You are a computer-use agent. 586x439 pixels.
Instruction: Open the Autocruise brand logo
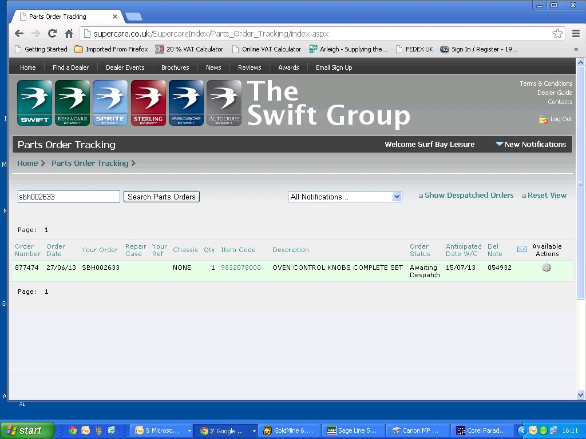pos(224,103)
